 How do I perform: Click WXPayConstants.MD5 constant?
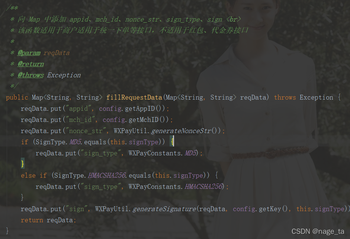[x=163, y=153]
